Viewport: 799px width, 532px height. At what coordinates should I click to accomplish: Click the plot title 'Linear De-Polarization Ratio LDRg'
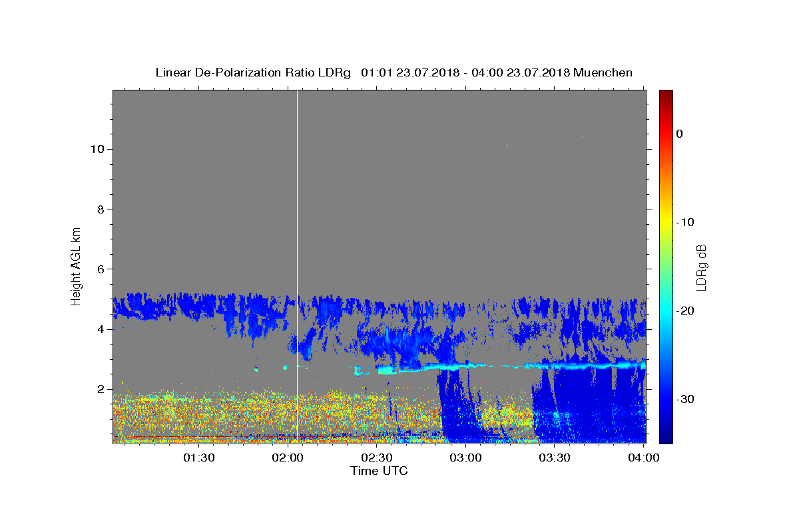(253, 72)
